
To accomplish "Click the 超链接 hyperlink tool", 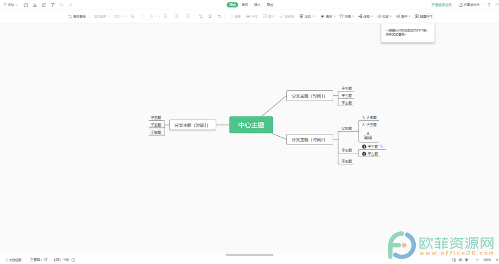I will pyautogui.click(x=287, y=16).
